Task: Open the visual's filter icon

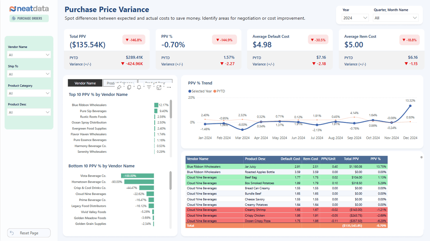Action: coord(149,87)
